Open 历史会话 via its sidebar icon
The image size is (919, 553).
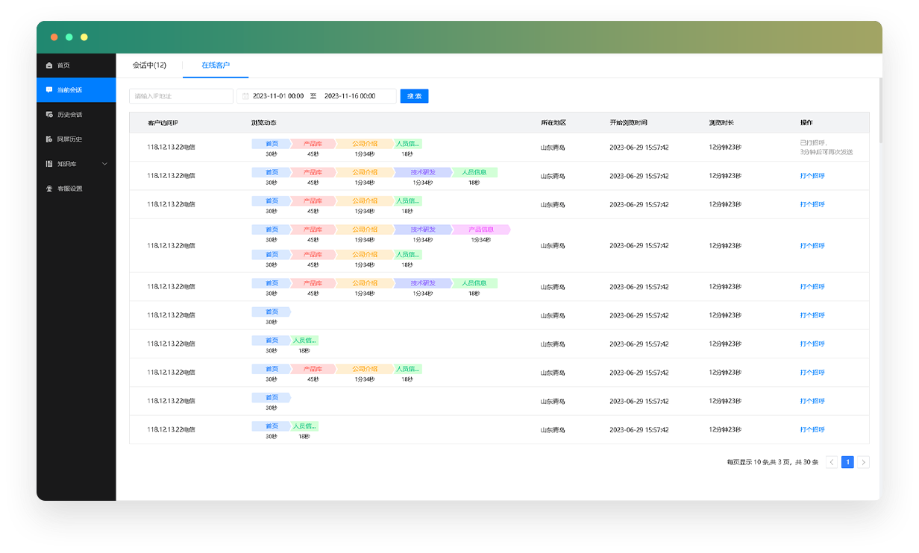(x=49, y=115)
